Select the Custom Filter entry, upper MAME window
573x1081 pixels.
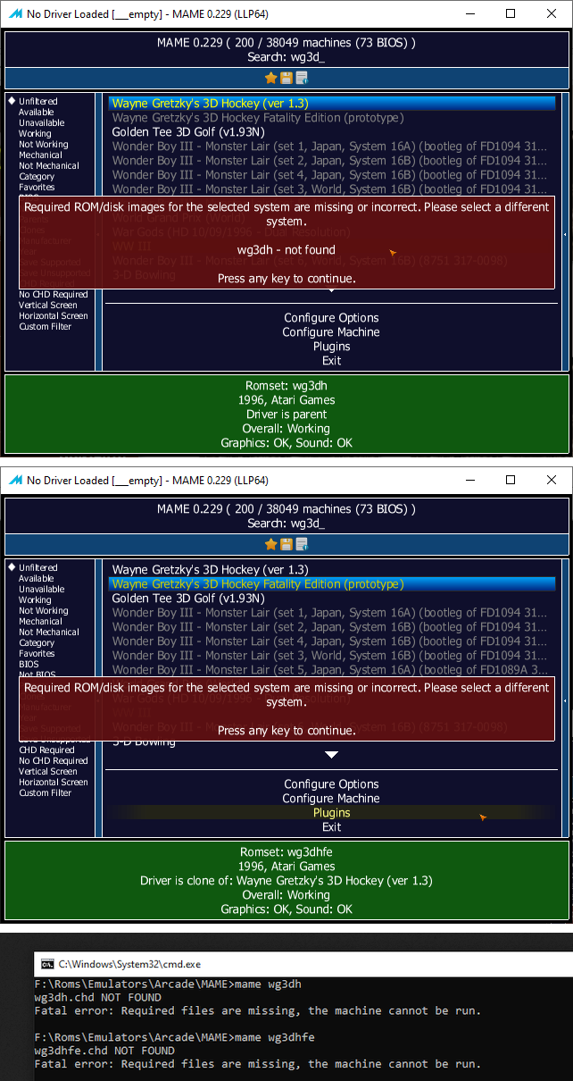[46, 326]
